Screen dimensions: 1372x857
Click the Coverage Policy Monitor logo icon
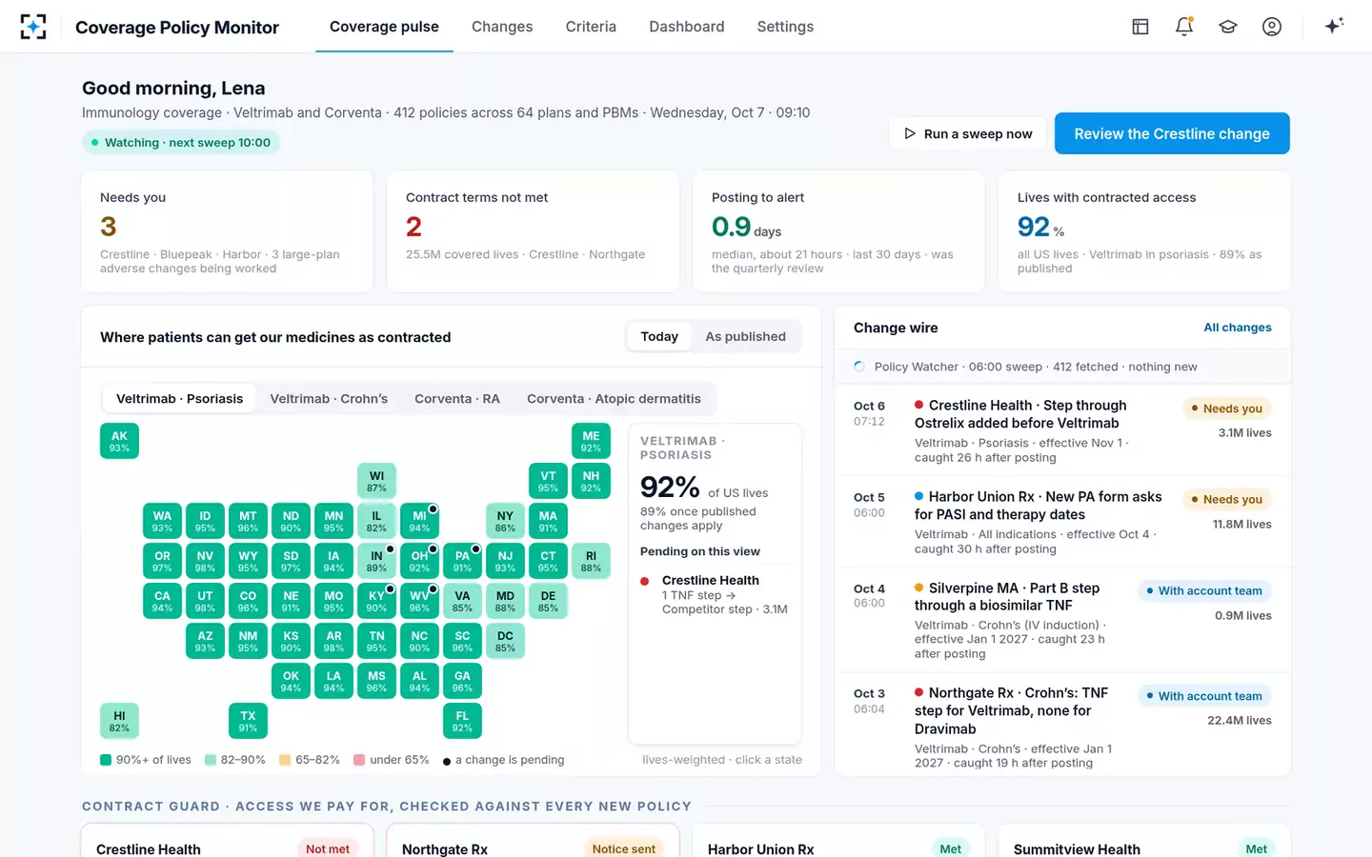(x=33, y=27)
